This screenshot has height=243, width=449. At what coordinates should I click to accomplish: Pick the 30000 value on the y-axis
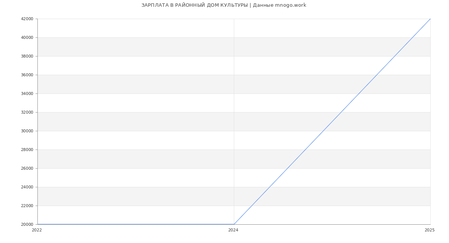pos(27,131)
